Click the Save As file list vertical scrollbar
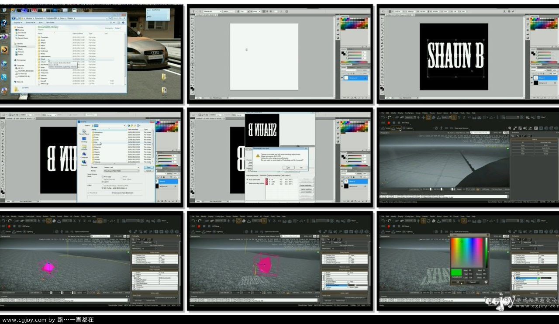Viewport: 559px width, 324px height. pos(153,144)
